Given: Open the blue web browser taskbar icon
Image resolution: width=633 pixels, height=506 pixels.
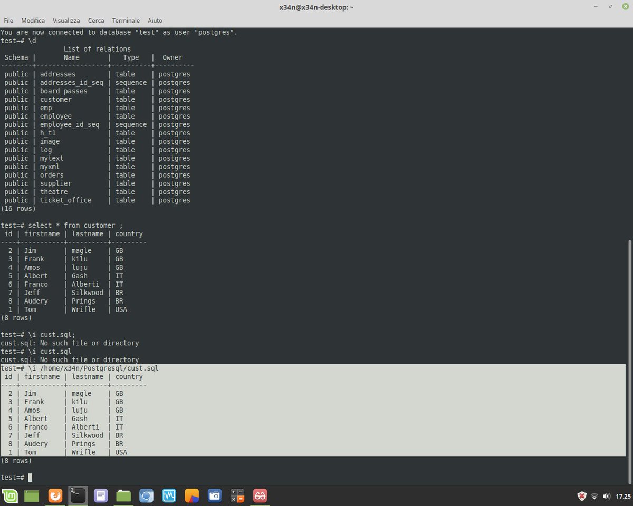Looking at the screenshot, I should (x=146, y=495).
